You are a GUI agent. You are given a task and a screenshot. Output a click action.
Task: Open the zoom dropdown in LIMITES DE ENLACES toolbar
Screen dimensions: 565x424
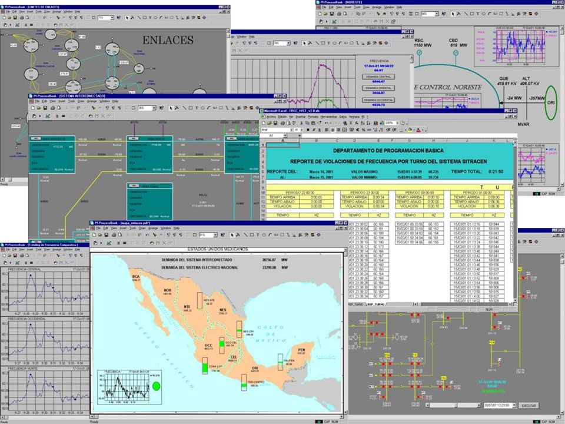pos(112,18)
